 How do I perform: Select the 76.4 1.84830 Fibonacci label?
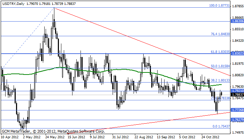(220, 34)
